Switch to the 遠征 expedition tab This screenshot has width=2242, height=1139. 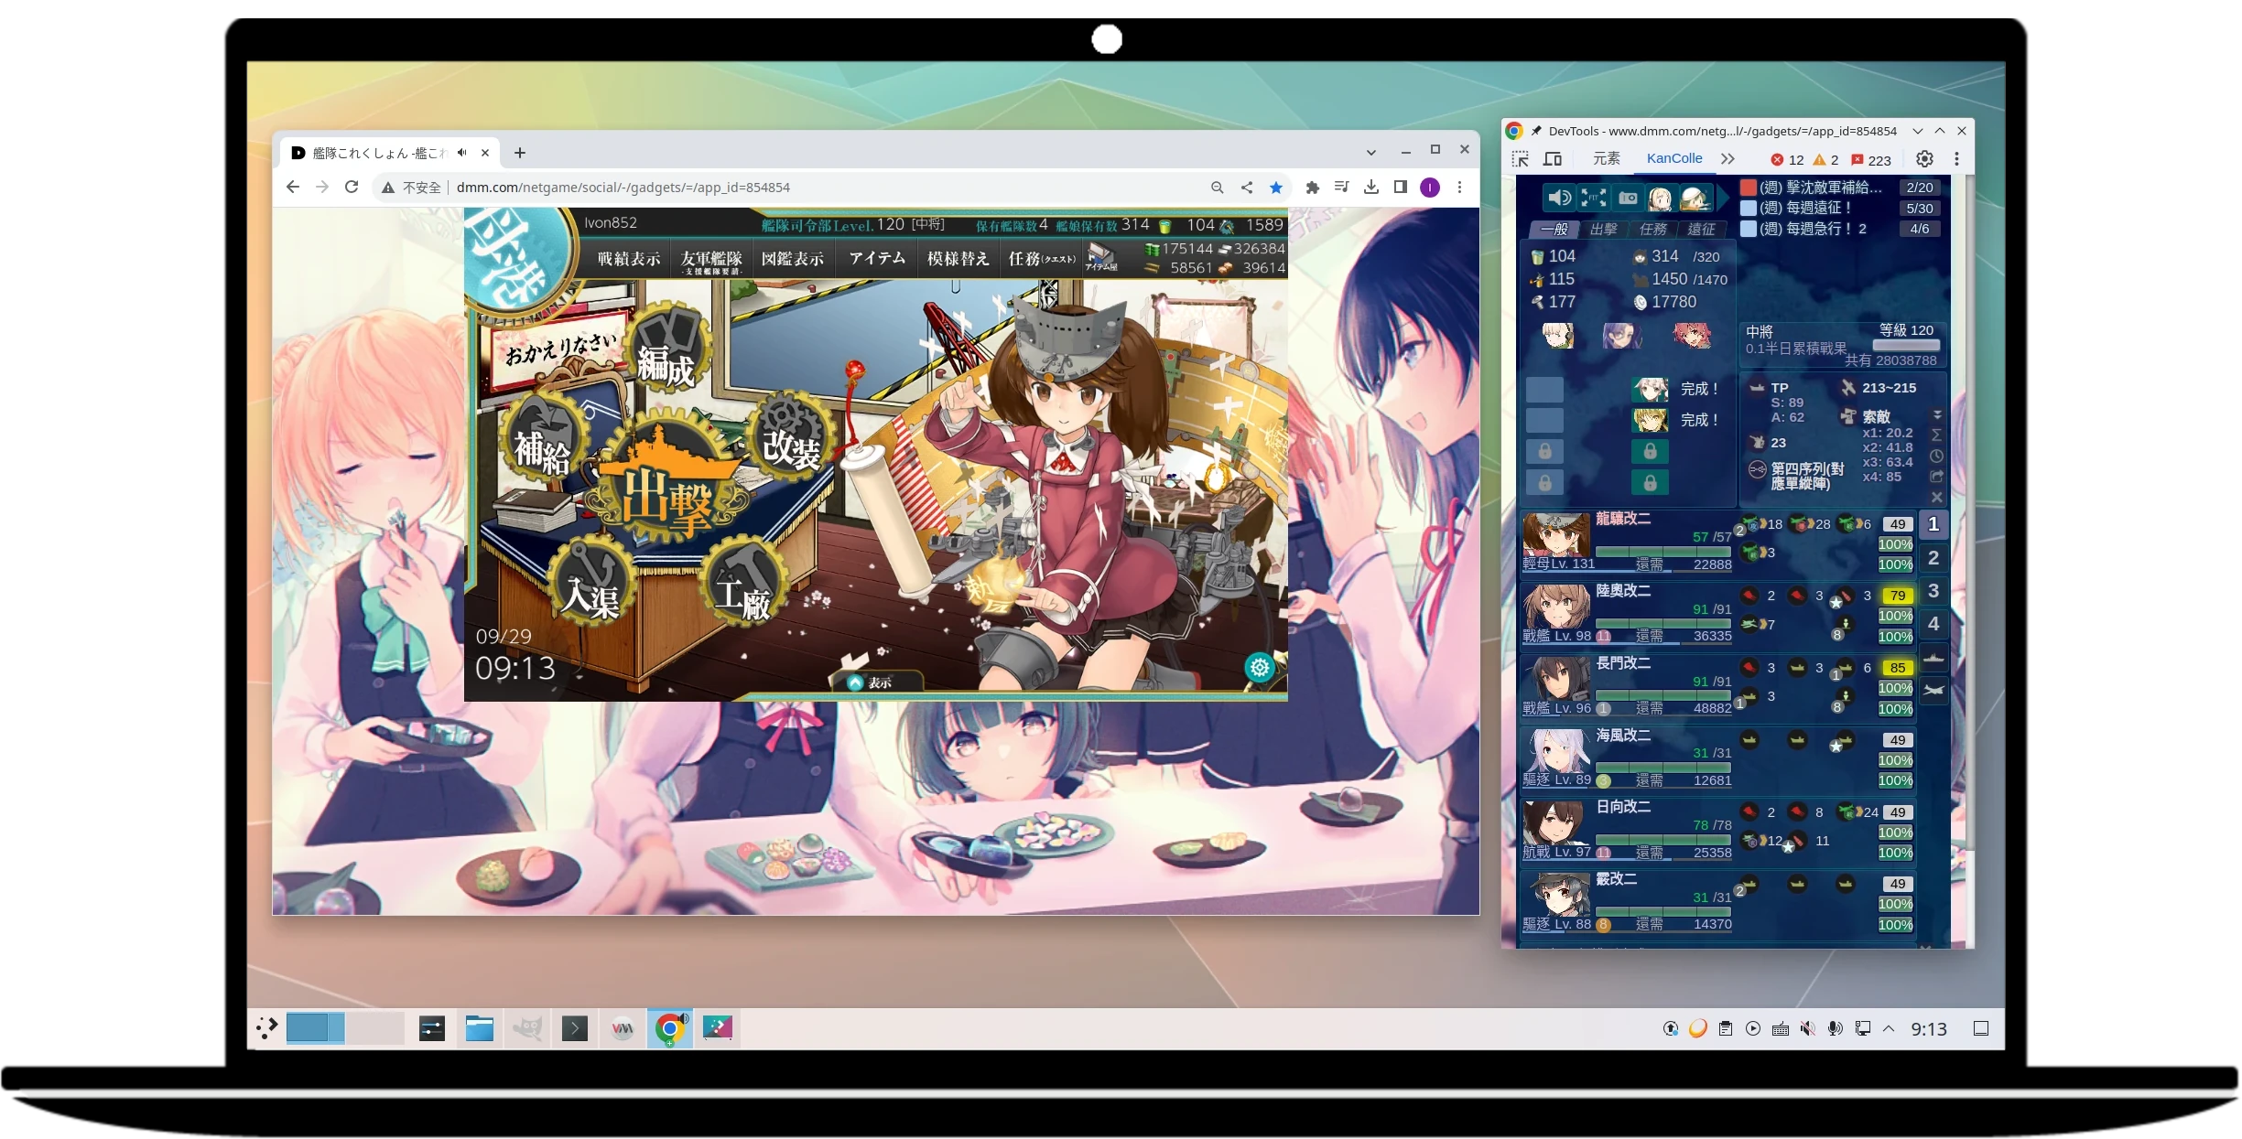pyautogui.click(x=1701, y=230)
